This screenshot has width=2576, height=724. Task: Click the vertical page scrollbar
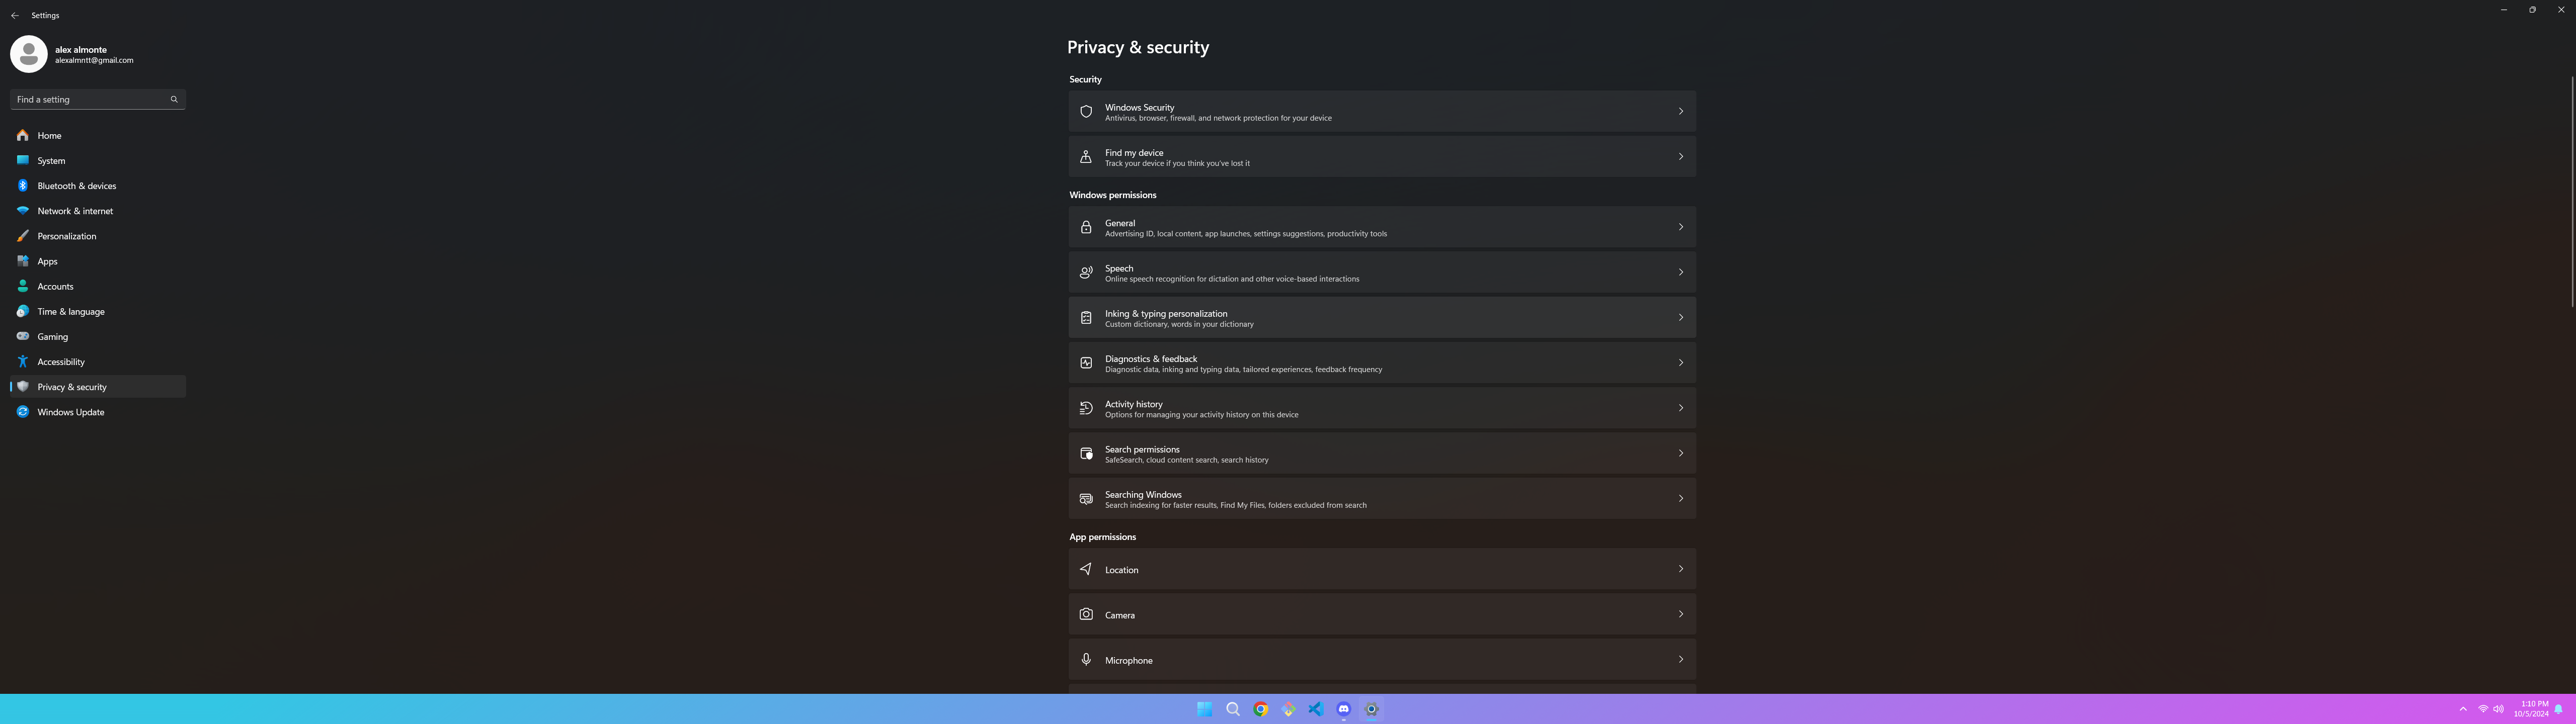point(2571,190)
